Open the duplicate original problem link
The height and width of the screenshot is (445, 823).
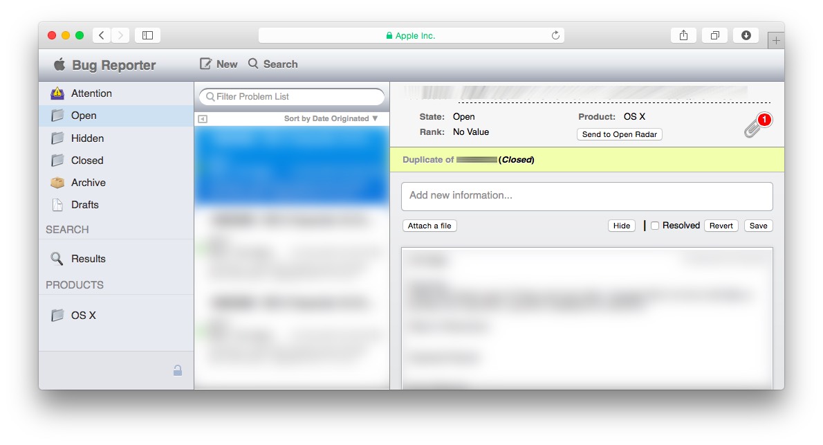477,160
